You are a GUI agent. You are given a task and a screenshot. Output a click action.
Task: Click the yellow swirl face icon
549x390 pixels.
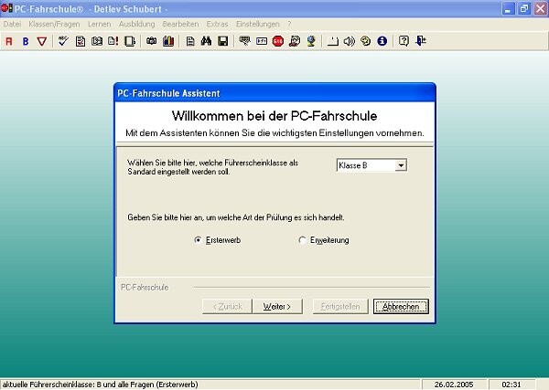click(x=365, y=41)
